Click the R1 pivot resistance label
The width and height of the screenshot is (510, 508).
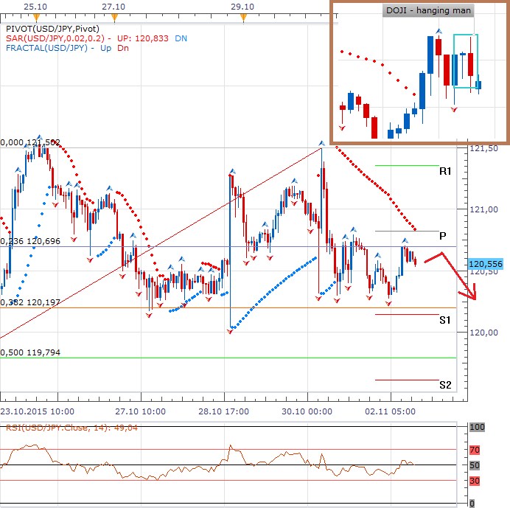(x=445, y=171)
